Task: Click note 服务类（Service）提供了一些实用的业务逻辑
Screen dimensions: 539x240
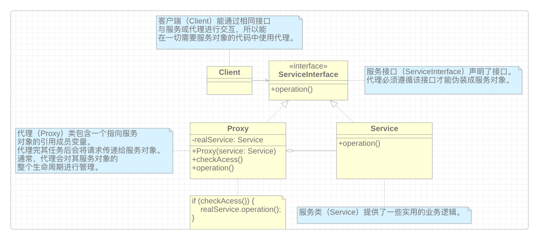Action: pos(384,215)
